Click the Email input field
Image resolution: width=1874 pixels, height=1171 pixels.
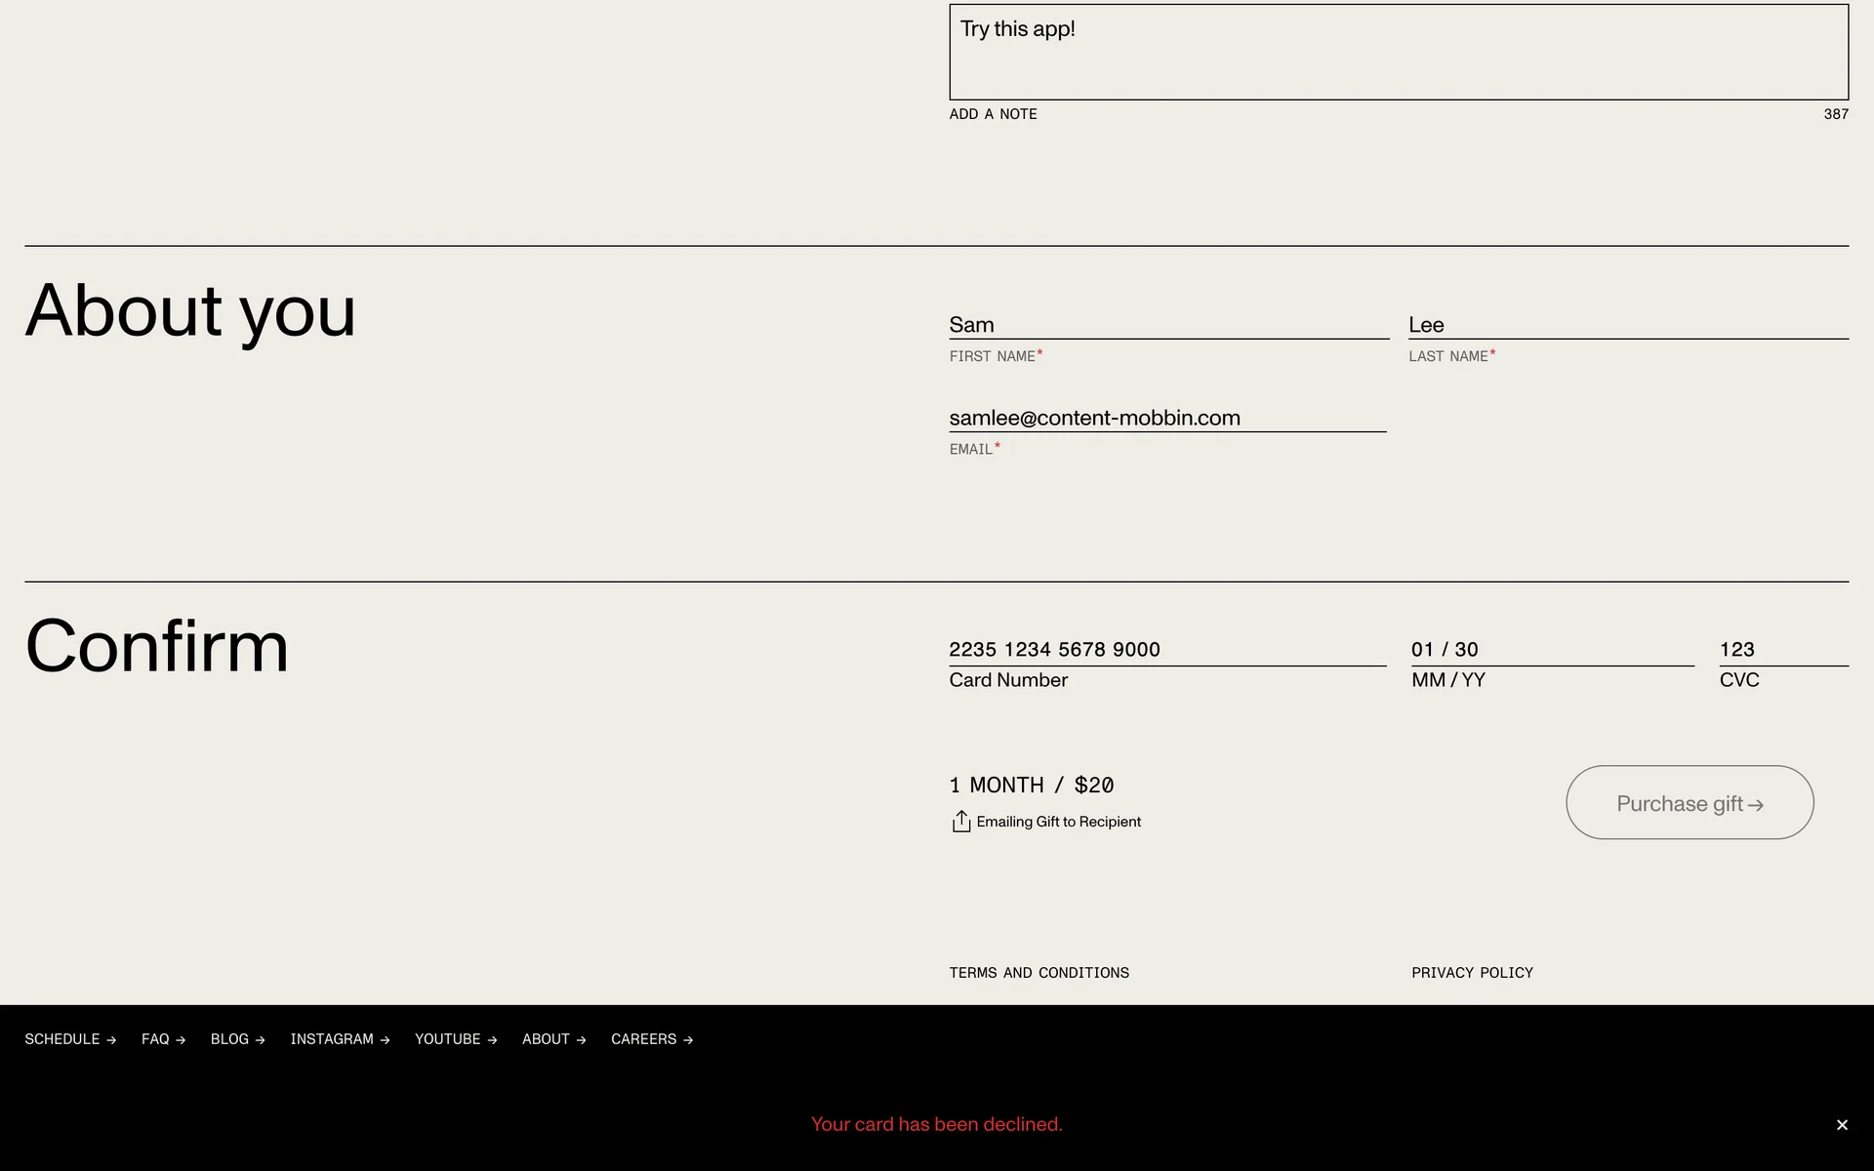(1166, 418)
